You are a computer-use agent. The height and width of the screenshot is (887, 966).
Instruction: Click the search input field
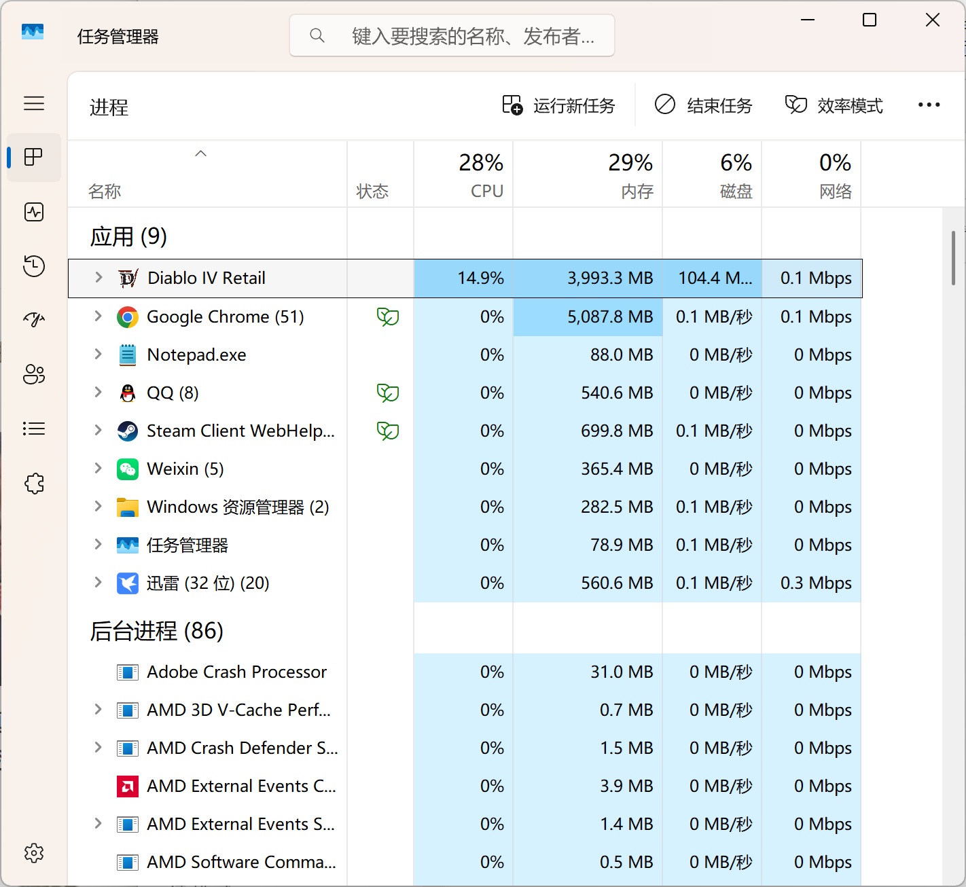452,35
